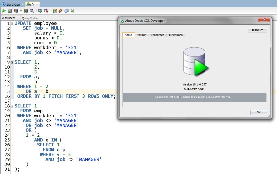Click the 'employee' table name on line 1

click(45, 23)
